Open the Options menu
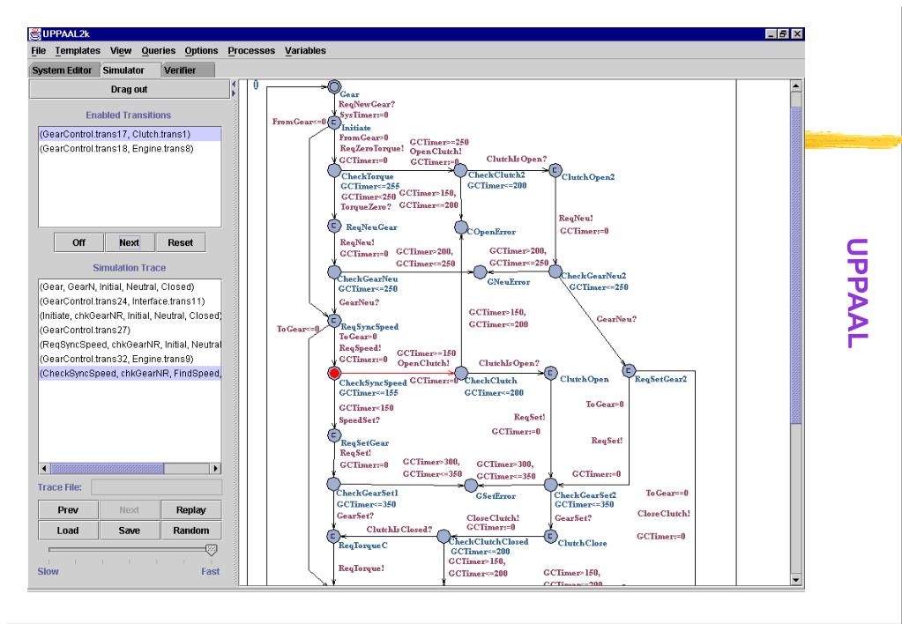The image size is (902, 624). tap(201, 50)
